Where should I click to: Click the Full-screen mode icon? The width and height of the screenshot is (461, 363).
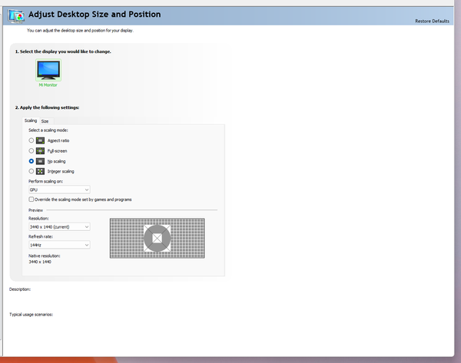coord(40,151)
